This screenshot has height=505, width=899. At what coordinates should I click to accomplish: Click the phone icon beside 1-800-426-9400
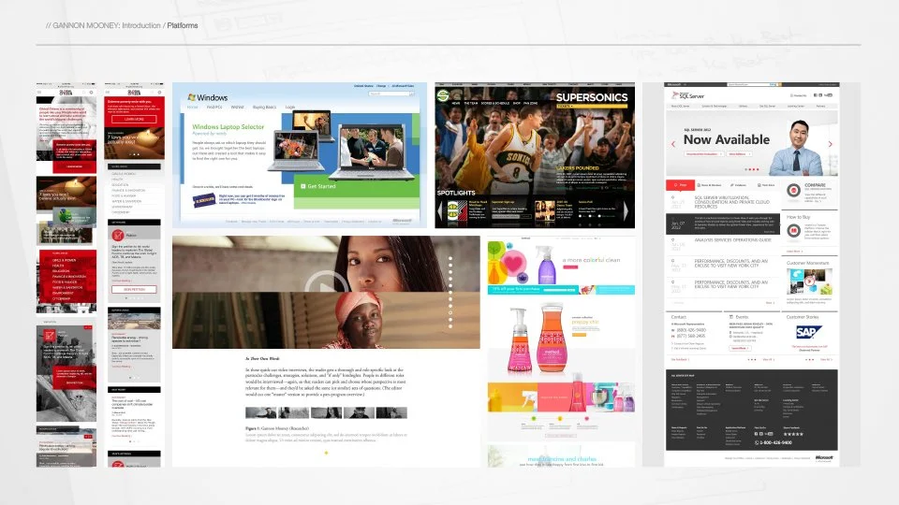(757, 442)
